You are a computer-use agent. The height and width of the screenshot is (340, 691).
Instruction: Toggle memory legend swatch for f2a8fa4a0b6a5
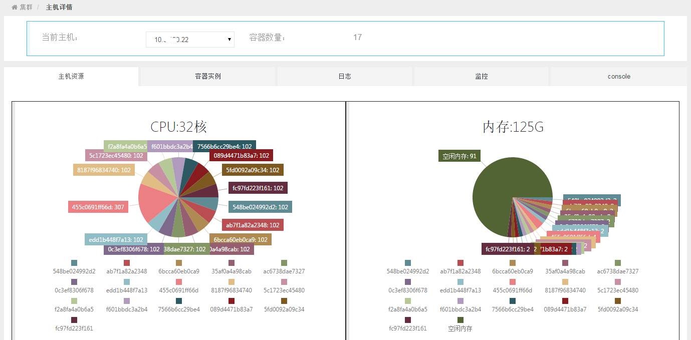[x=408, y=301]
